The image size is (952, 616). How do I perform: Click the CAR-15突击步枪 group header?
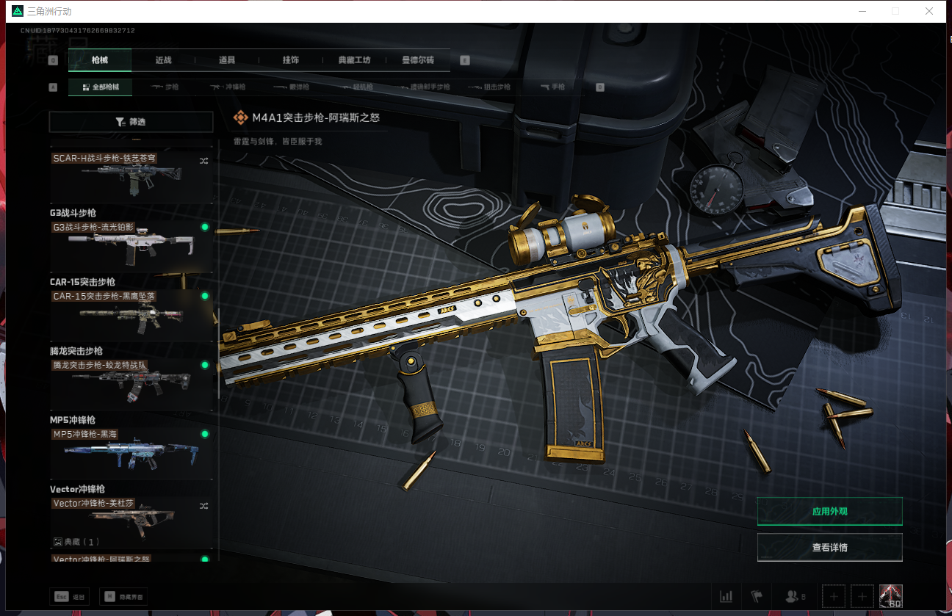click(x=82, y=282)
